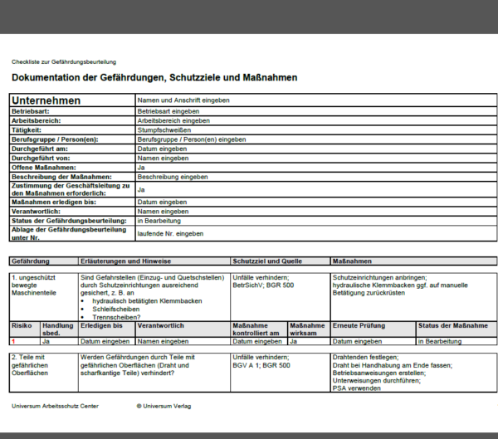Select the 'Verantwortlich' name field in header table
The image size is (498, 439).
[316, 212]
